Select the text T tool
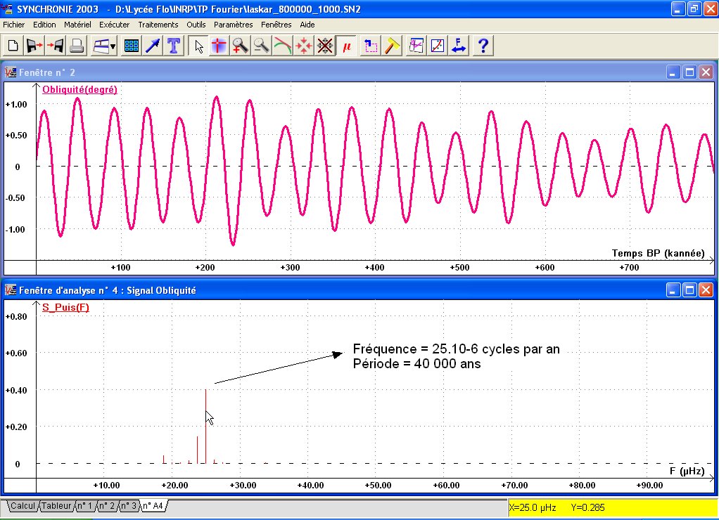 coord(173,46)
